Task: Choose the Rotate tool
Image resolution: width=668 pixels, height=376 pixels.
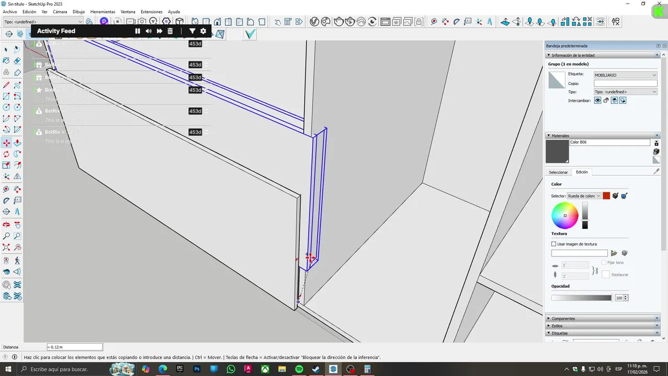Action: point(6,154)
